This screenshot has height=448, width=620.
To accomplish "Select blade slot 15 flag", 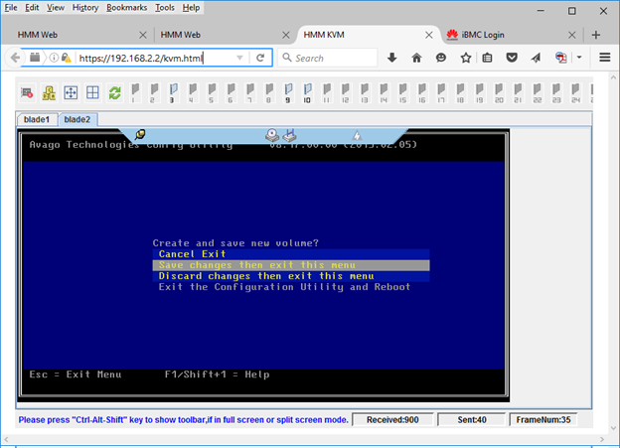I will coord(402,93).
